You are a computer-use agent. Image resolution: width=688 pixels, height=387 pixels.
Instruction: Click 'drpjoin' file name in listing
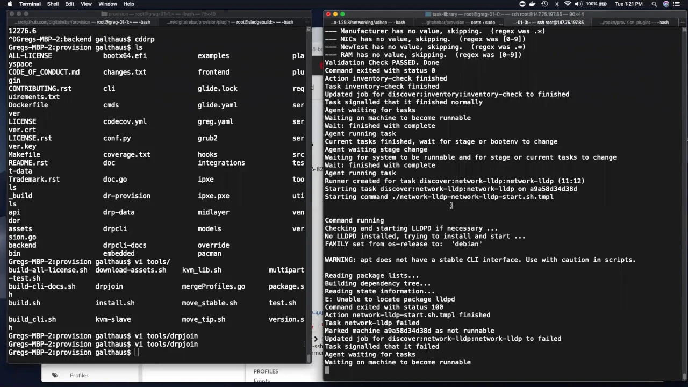[109, 286]
